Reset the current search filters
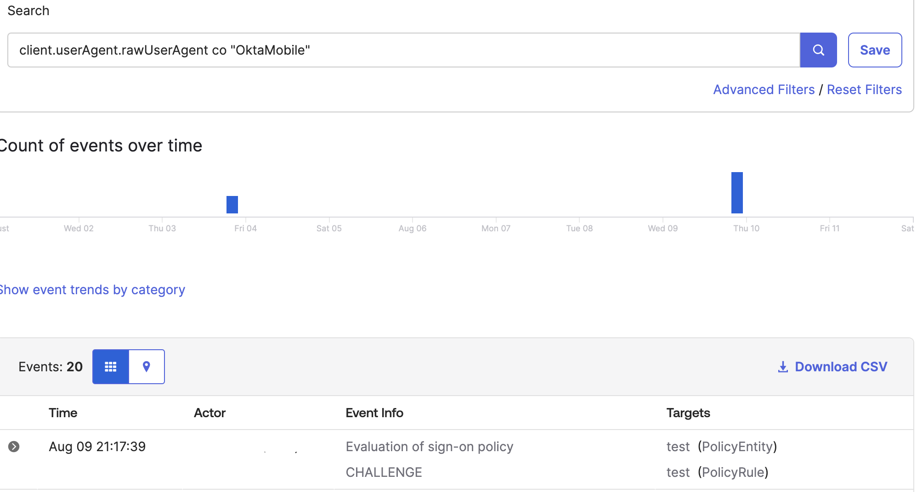This screenshot has height=492, width=917. pos(864,89)
